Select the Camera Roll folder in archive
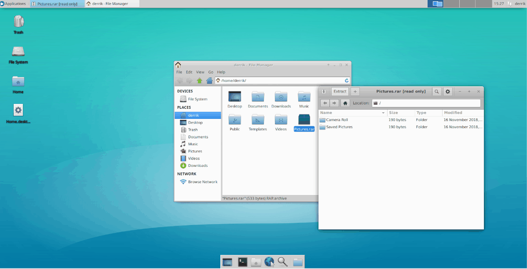 pos(337,120)
